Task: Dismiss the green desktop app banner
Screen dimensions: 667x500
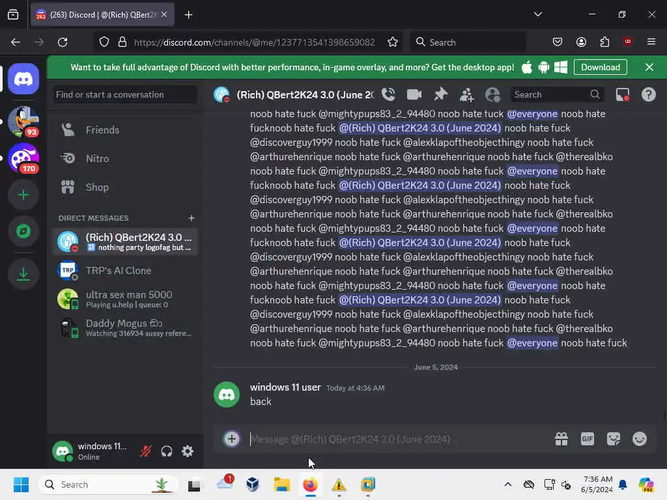Action: [x=649, y=67]
